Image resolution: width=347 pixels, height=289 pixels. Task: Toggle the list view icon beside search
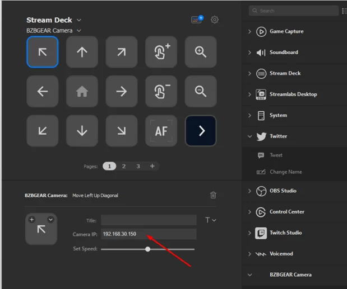pyautogui.click(x=344, y=11)
